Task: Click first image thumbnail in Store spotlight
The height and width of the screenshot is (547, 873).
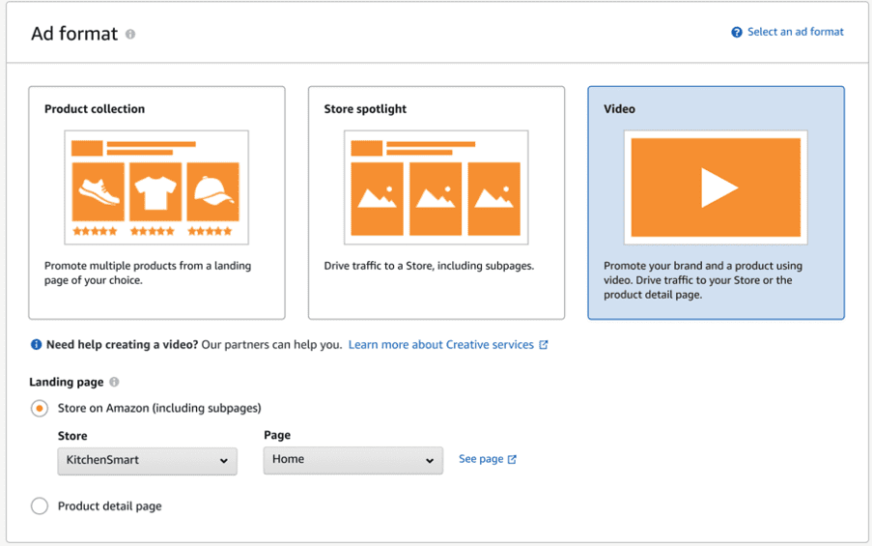Action: [377, 198]
